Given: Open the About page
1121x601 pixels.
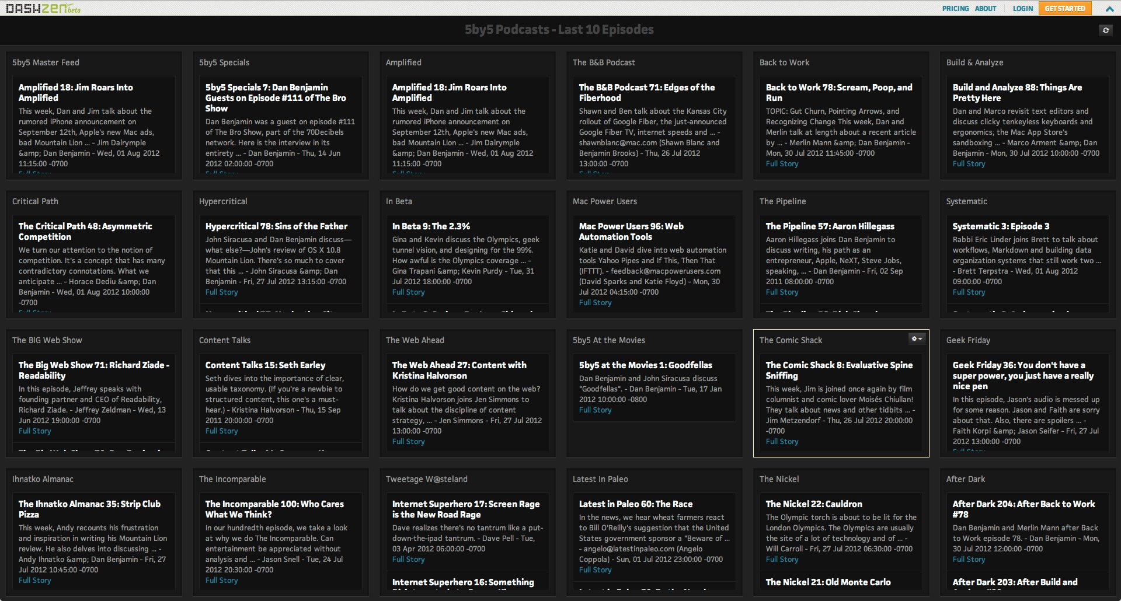Looking at the screenshot, I should click(x=986, y=9).
